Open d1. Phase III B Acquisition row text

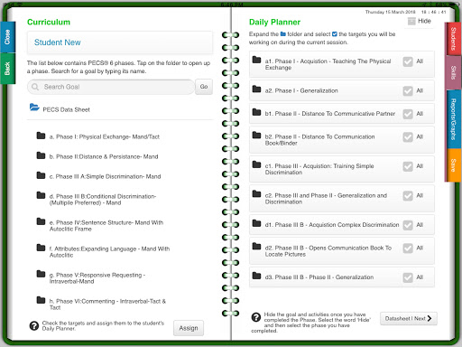(x=332, y=225)
